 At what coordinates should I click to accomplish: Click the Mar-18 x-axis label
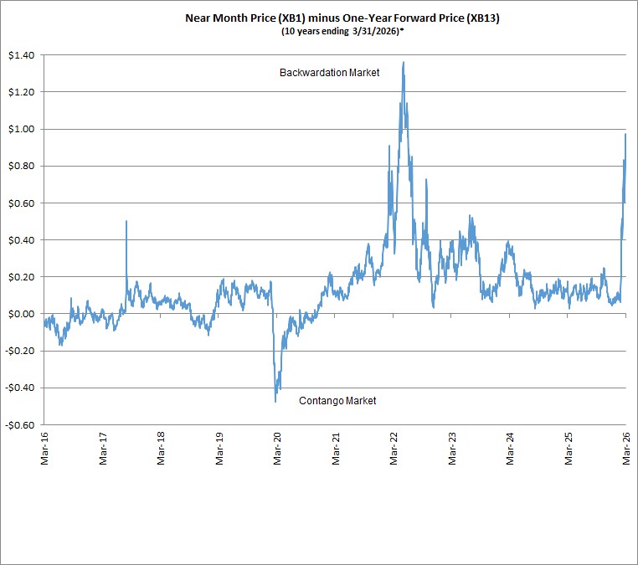pyautogui.click(x=161, y=449)
